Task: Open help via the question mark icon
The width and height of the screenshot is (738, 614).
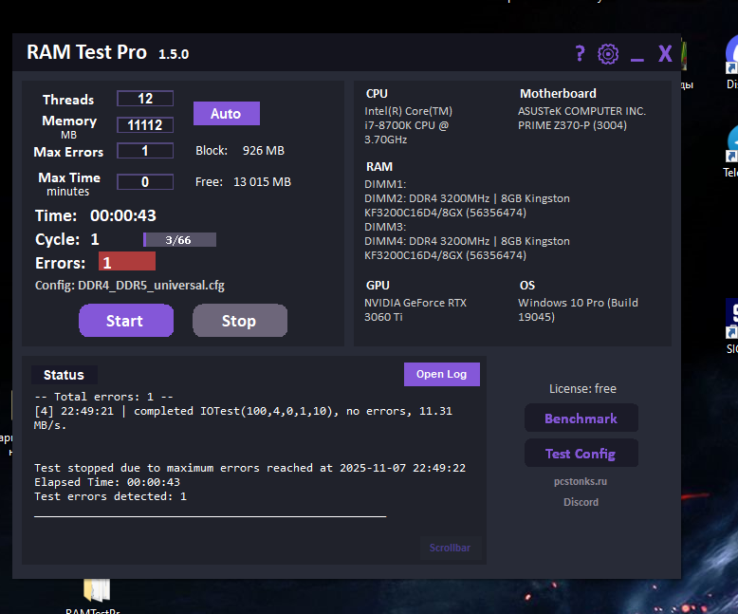Action: [580, 54]
